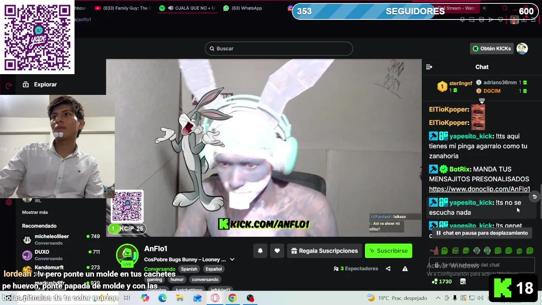This screenshot has width=542, height=305.
Task: Open the Kick store shop icon
Action: [463, 281]
